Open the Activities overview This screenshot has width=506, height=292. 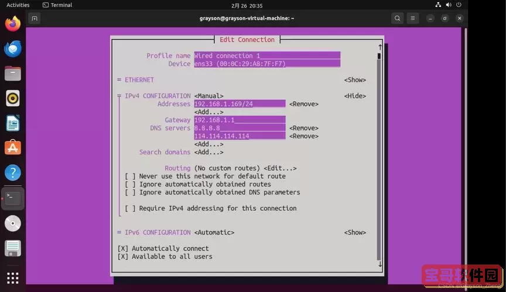(x=18, y=5)
